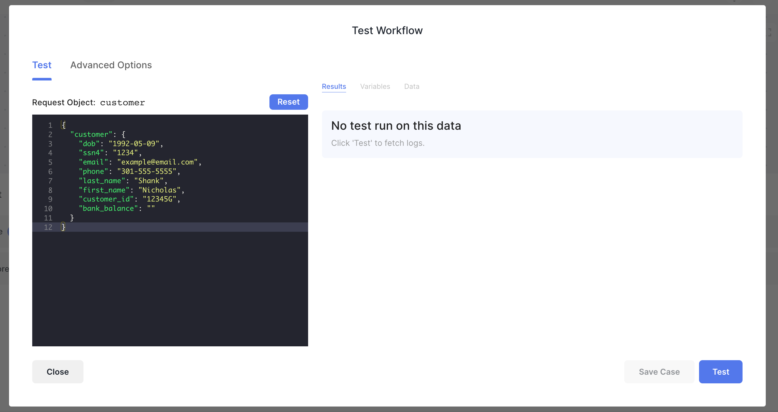This screenshot has width=778, height=412.
Task: Open the Data tab
Action: (x=412, y=86)
